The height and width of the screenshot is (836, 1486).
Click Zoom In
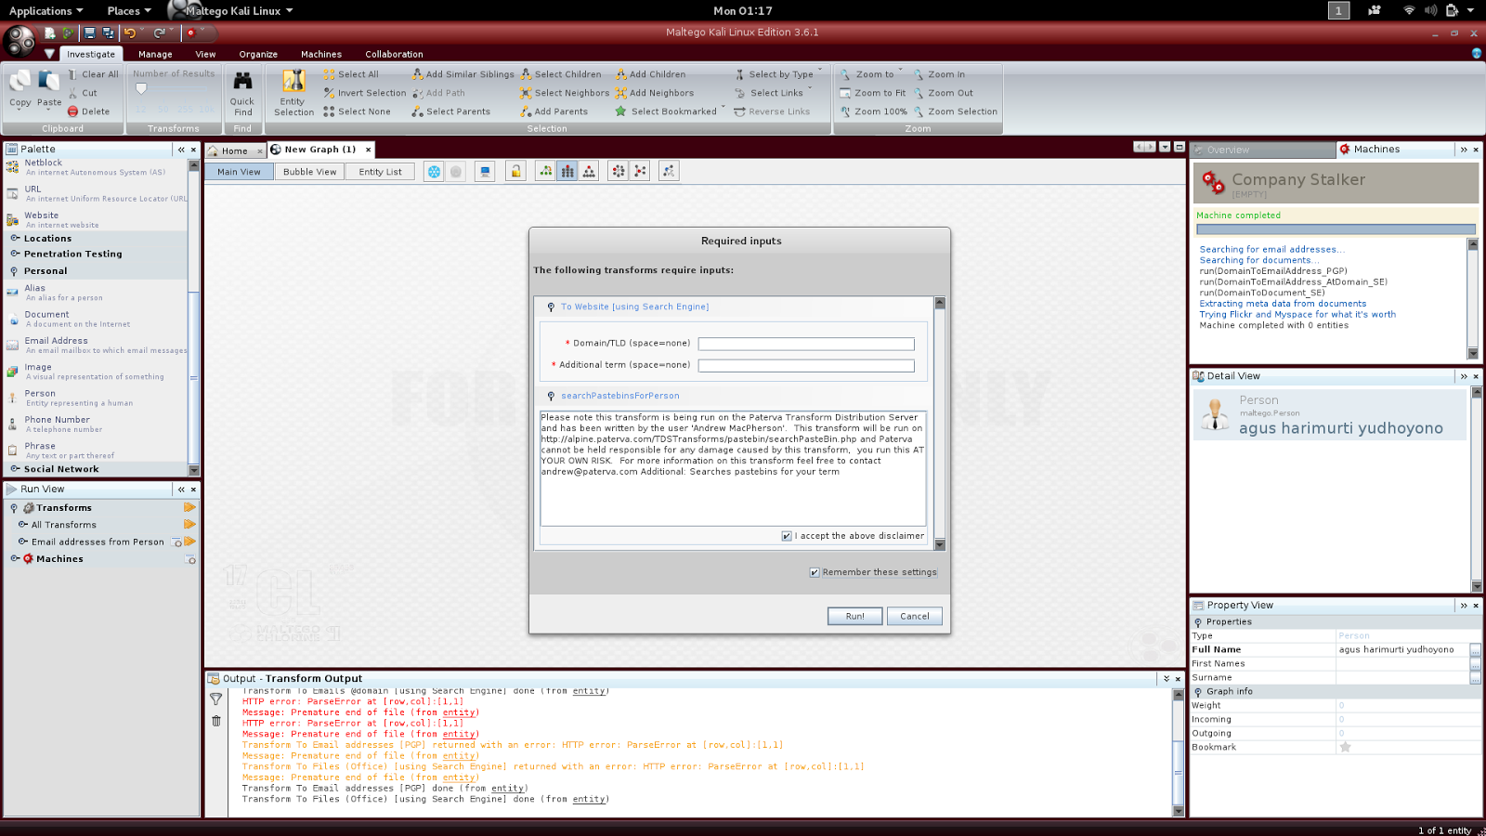[x=939, y=74]
